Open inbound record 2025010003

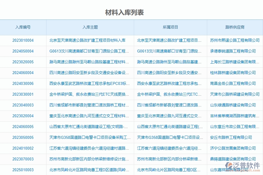click(24, 170)
